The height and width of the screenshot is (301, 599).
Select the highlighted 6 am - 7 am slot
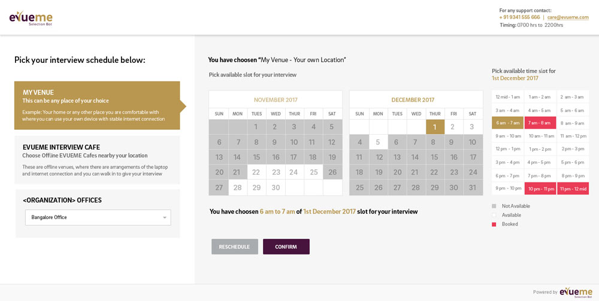click(508, 123)
